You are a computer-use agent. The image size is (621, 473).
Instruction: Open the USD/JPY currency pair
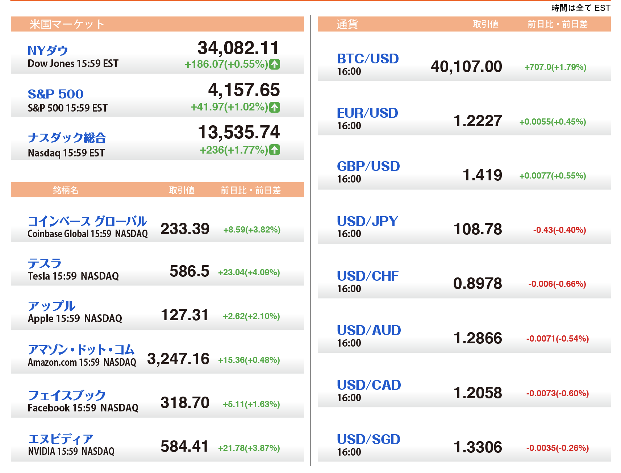point(367,221)
